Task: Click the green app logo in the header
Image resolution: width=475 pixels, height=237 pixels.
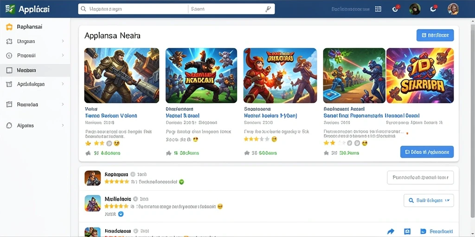Action: [x=10, y=9]
